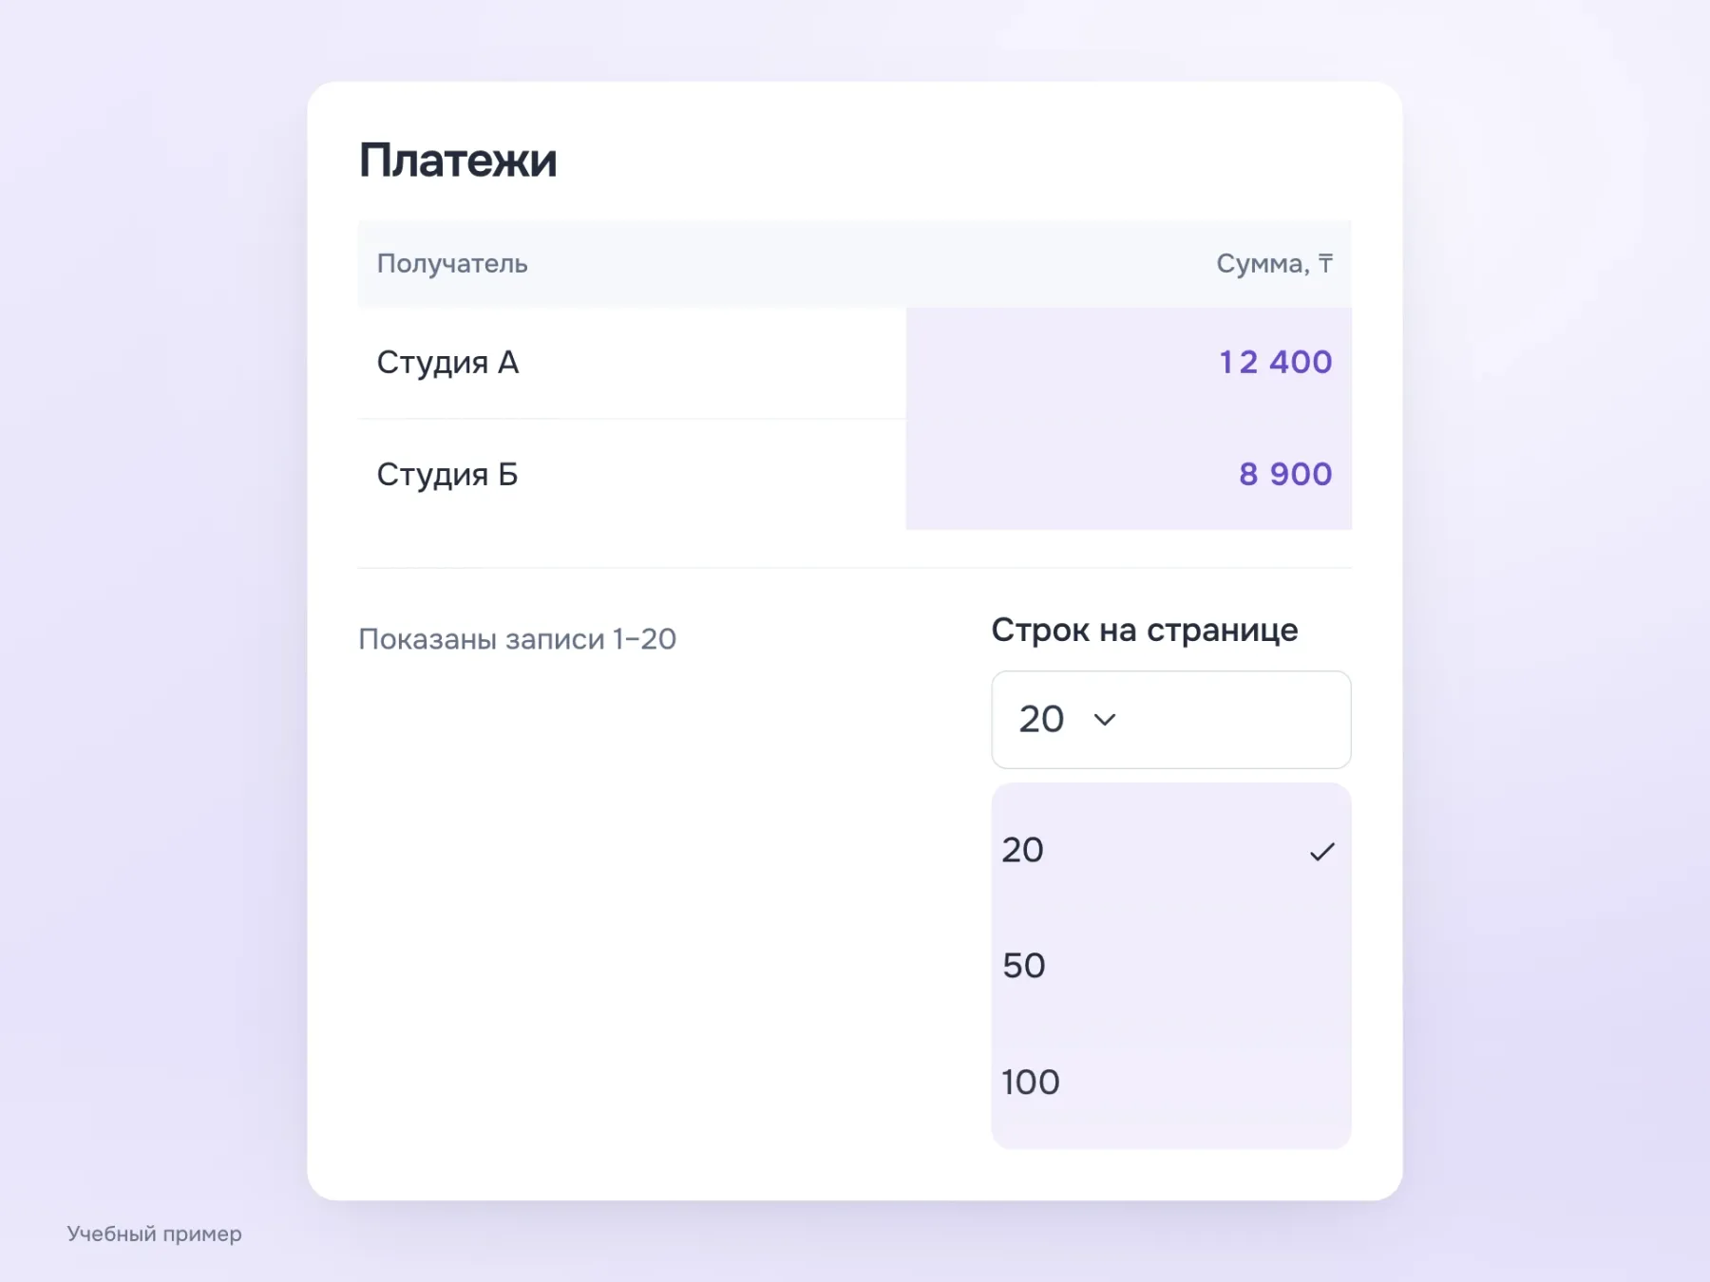Select the Студия А recipient cell
1710x1282 pixels.
[632, 363]
